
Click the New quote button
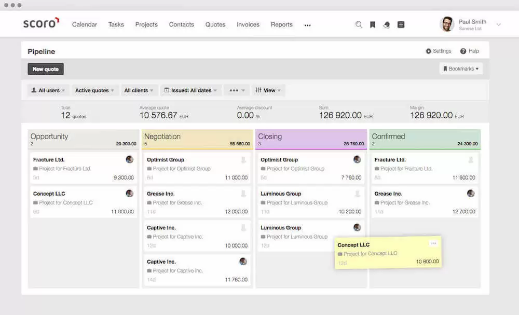tap(45, 69)
